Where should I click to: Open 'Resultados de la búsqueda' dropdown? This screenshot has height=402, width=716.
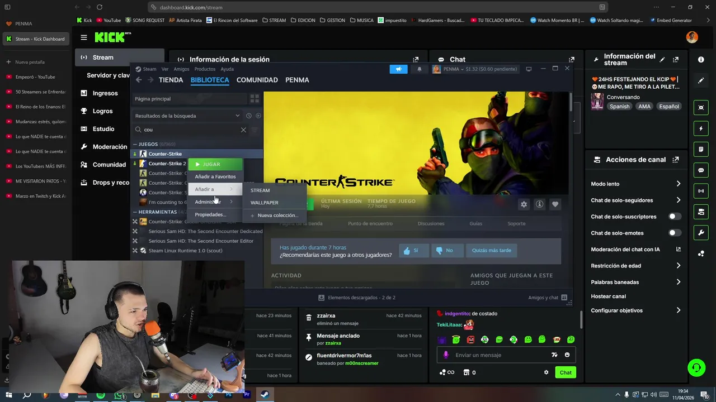pyautogui.click(x=187, y=116)
